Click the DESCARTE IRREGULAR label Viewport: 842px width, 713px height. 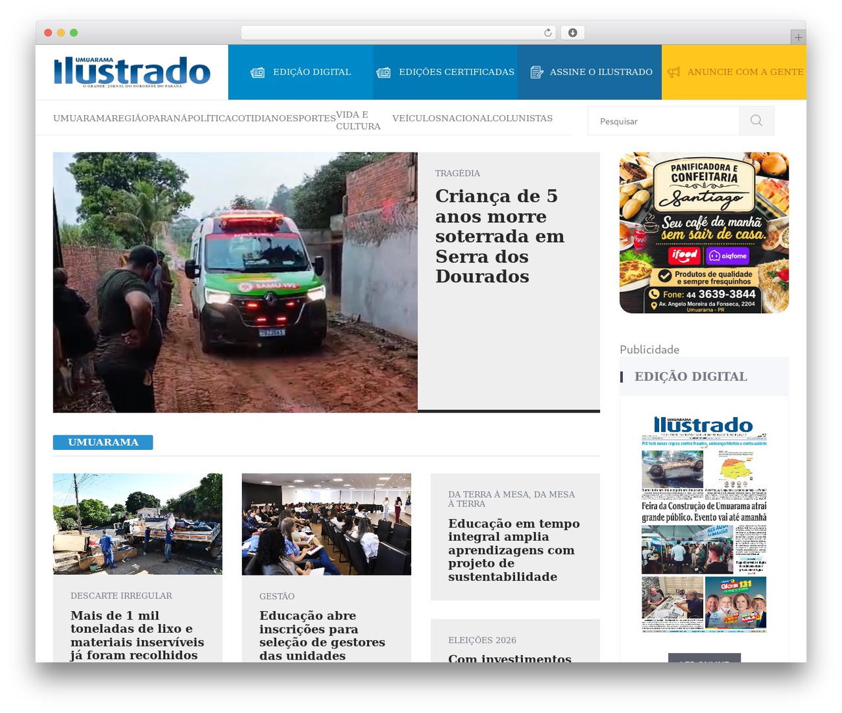pos(121,596)
